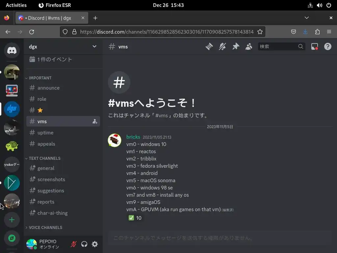Toggle the checkmark reaction with 10

tap(135, 218)
